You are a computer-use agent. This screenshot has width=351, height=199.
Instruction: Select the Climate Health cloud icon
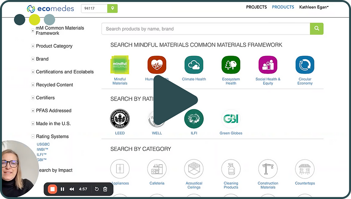tap(194, 65)
